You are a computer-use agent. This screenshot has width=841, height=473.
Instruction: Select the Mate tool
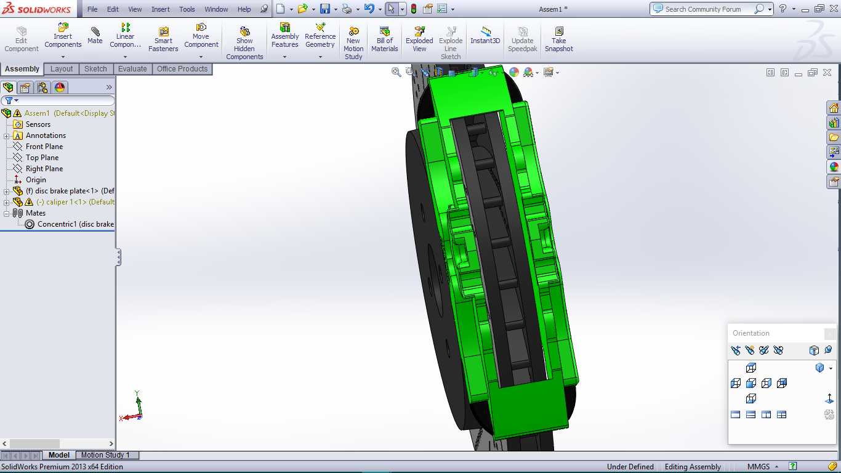point(95,35)
